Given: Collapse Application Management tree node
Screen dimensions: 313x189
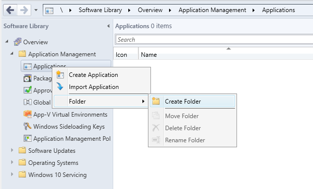Looking at the screenshot, I should click(x=12, y=53).
